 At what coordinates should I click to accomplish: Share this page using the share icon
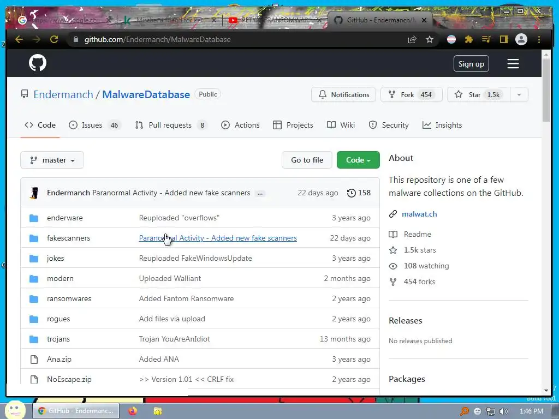click(412, 39)
